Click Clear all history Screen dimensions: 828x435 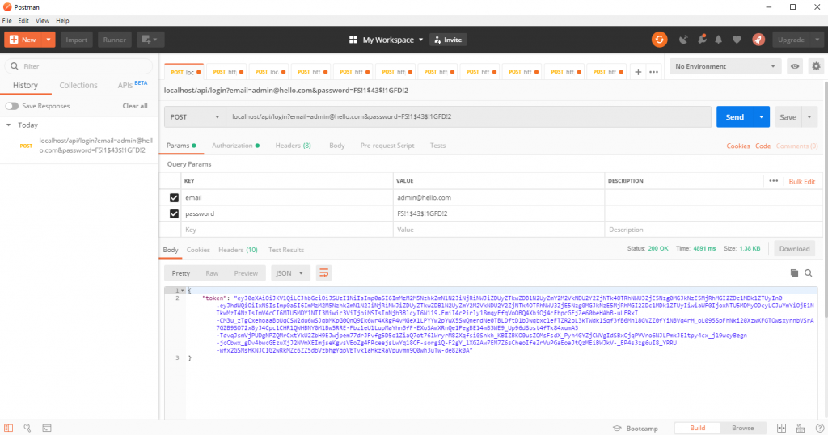tap(135, 106)
